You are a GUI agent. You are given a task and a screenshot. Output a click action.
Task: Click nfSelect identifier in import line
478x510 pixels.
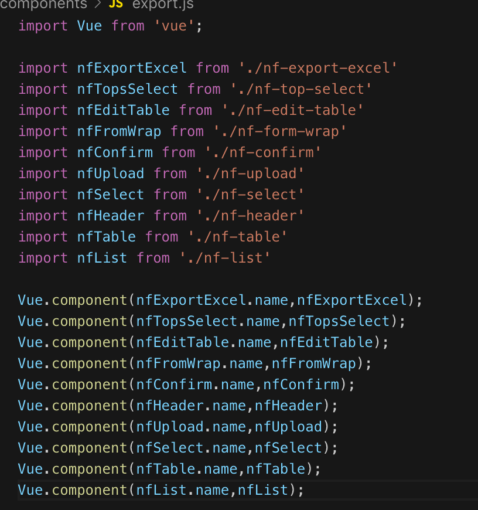tap(111, 195)
